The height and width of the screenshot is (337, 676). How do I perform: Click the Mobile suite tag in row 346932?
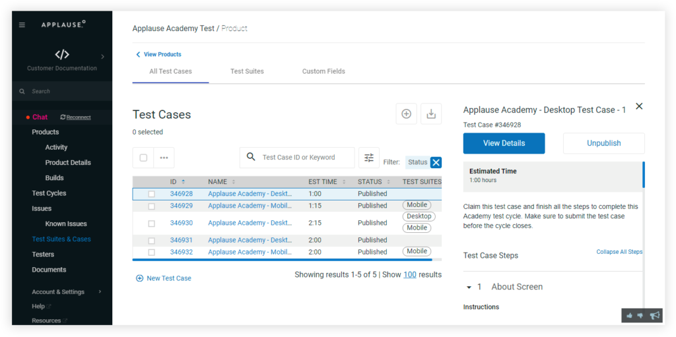coord(417,251)
